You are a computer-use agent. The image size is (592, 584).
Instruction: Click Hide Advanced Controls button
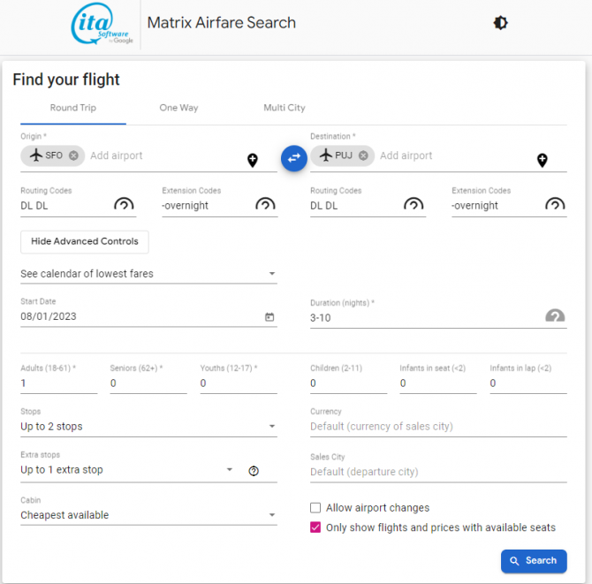click(x=85, y=241)
